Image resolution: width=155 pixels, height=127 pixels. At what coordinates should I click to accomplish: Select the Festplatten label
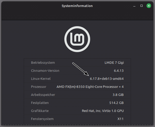(x=40, y=103)
